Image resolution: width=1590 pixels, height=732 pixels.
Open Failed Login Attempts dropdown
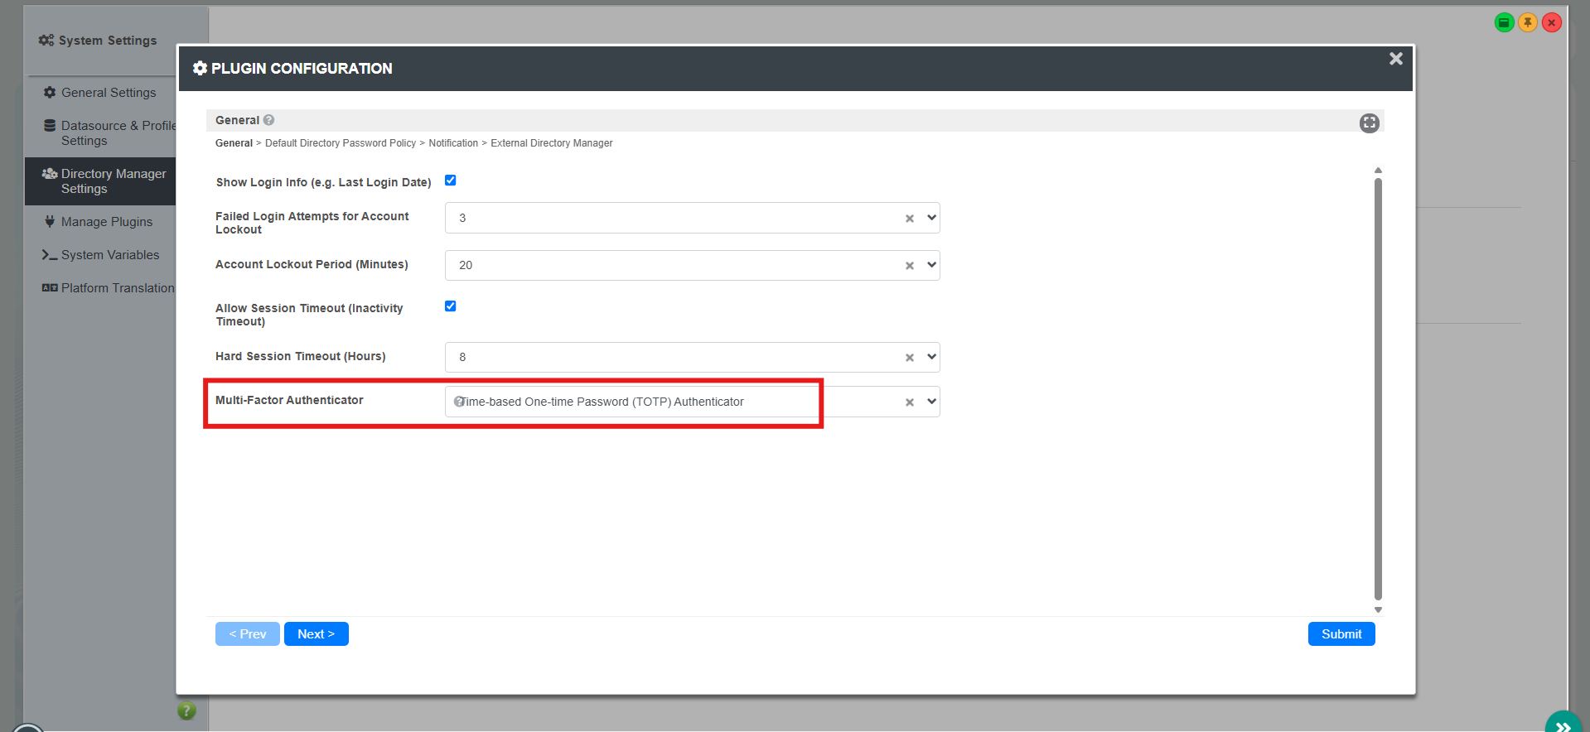pyautogui.click(x=931, y=218)
